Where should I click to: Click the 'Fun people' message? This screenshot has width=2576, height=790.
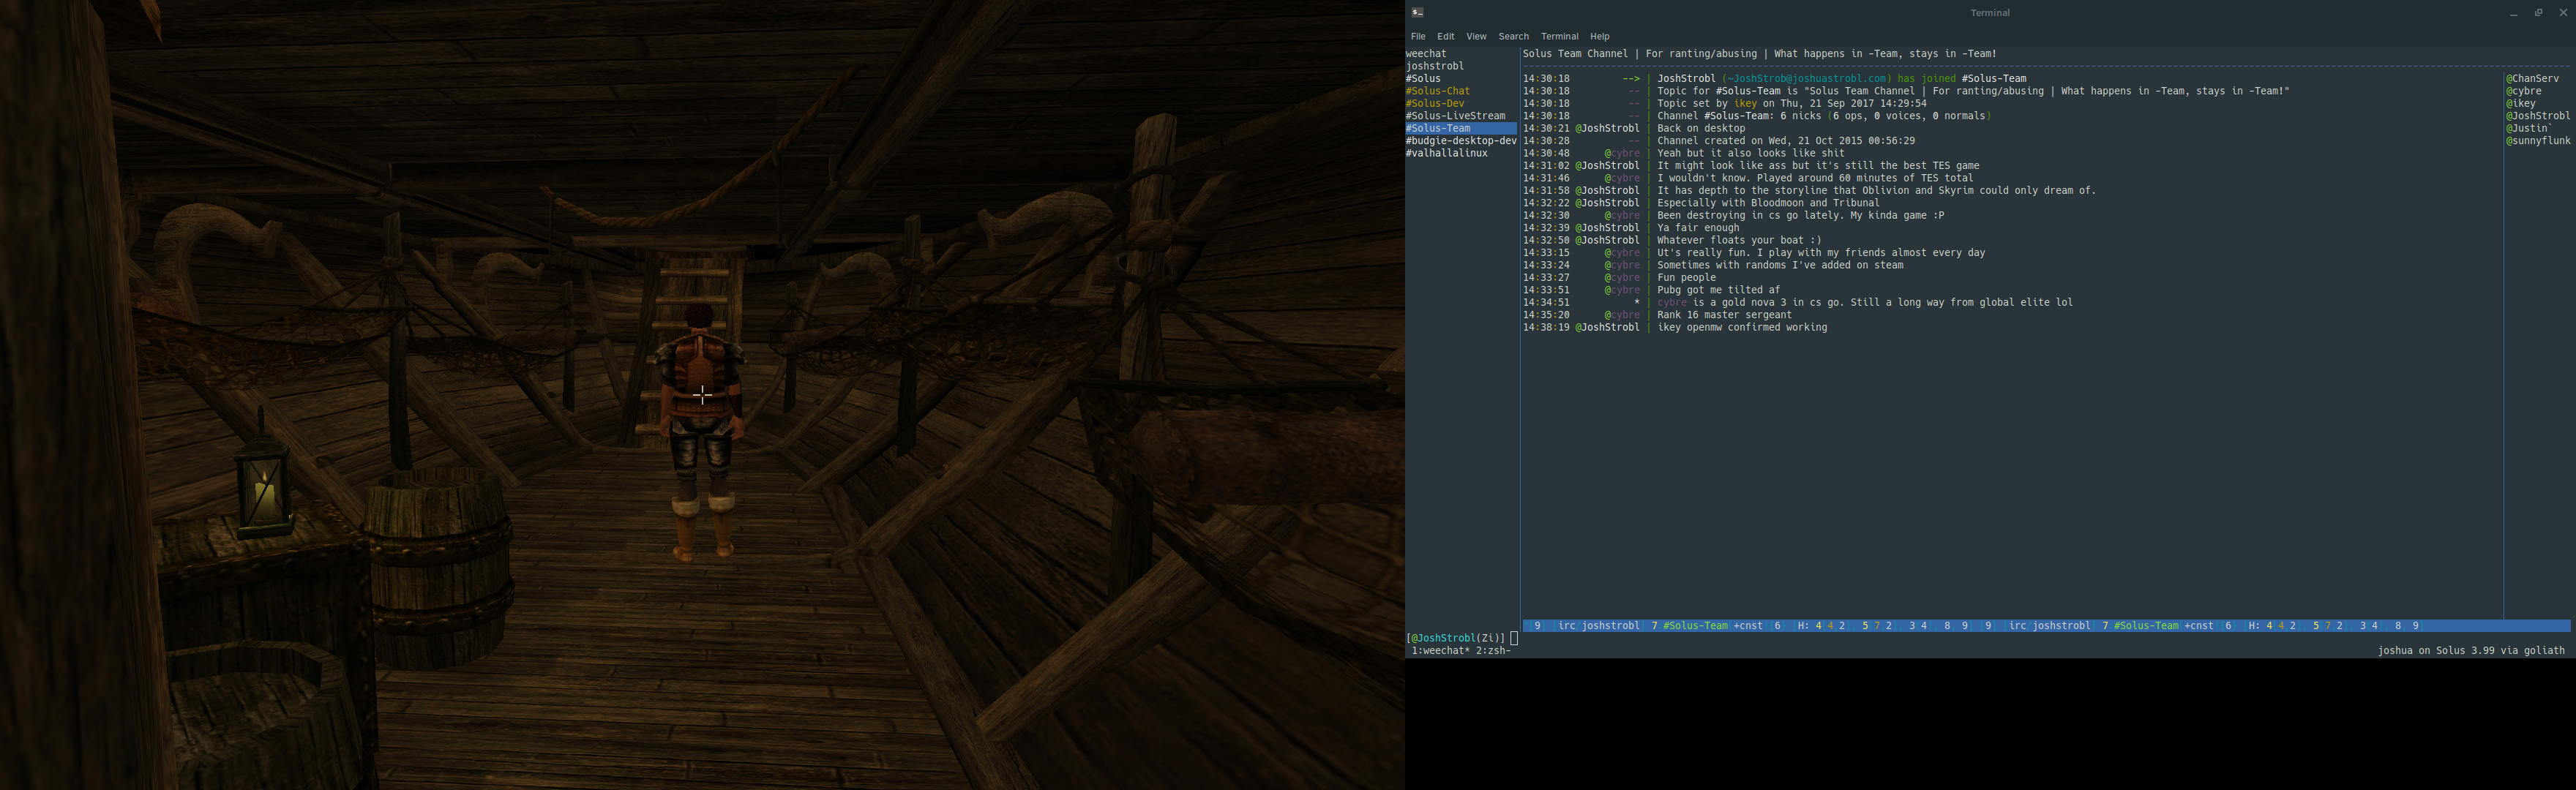[x=1686, y=278]
